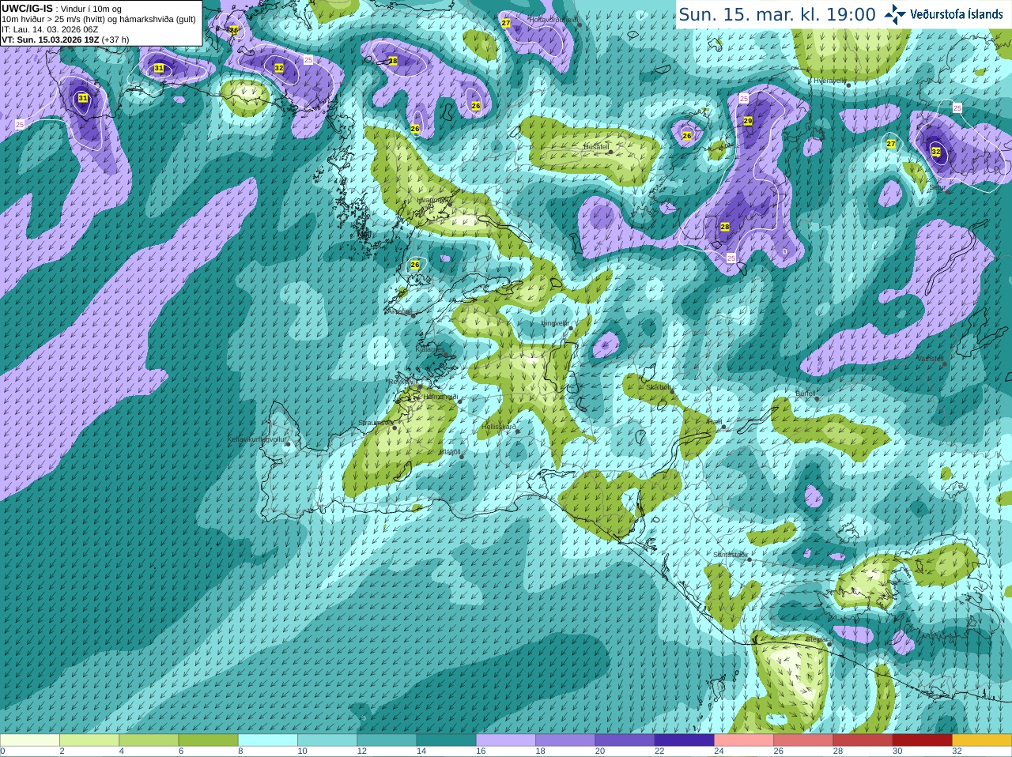Click the Þingvellir station dot
The width and height of the screenshot is (1012, 757).
tap(570, 327)
